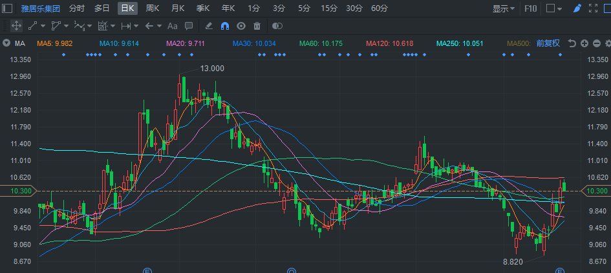
Task: Click the MA250: 10.051 label
Action: click(460, 44)
